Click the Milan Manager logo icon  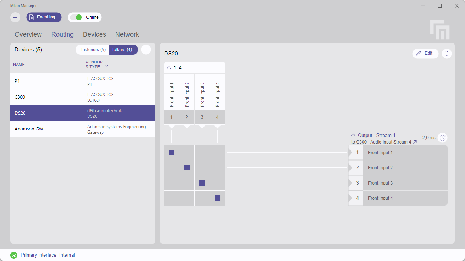[x=440, y=29]
